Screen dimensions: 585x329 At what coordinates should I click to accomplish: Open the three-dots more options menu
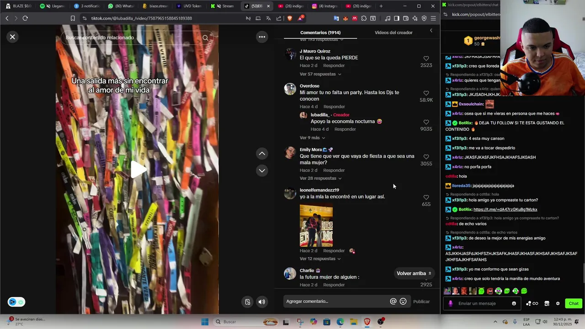(x=262, y=37)
